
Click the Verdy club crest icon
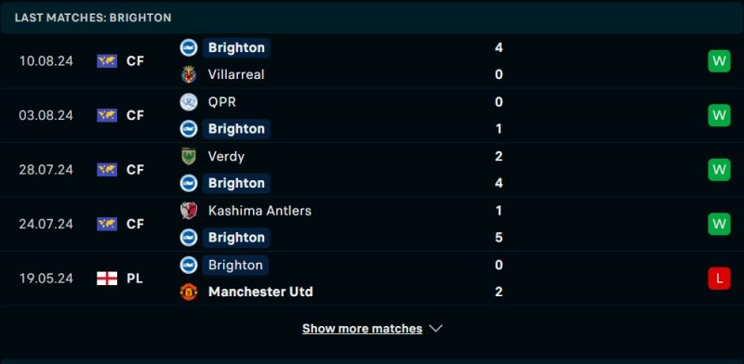(189, 156)
